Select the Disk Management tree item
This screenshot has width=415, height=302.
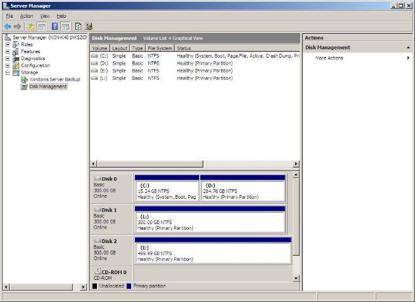(x=48, y=87)
